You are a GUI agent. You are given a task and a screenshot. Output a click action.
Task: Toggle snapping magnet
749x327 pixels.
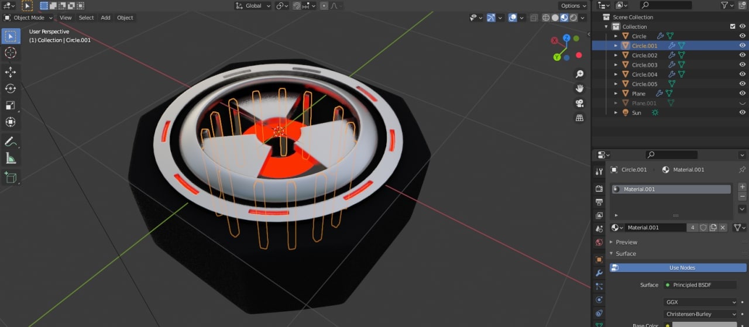pyautogui.click(x=297, y=6)
